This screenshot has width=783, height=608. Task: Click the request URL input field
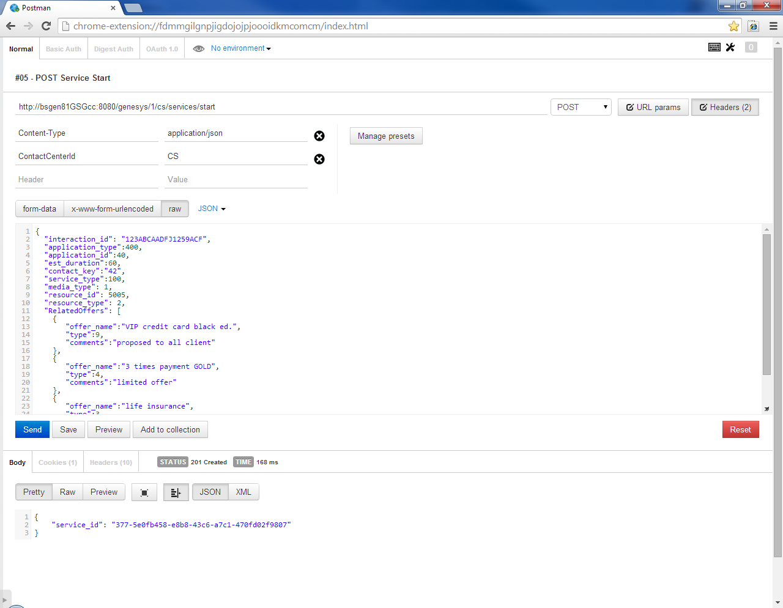click(280, 107)
